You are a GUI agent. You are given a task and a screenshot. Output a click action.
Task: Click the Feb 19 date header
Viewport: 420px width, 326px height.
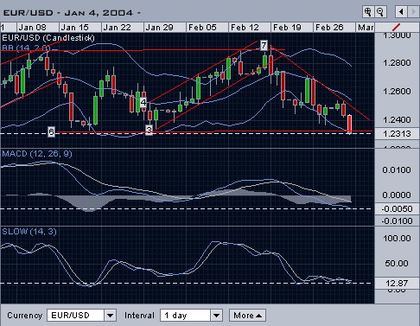292,28
